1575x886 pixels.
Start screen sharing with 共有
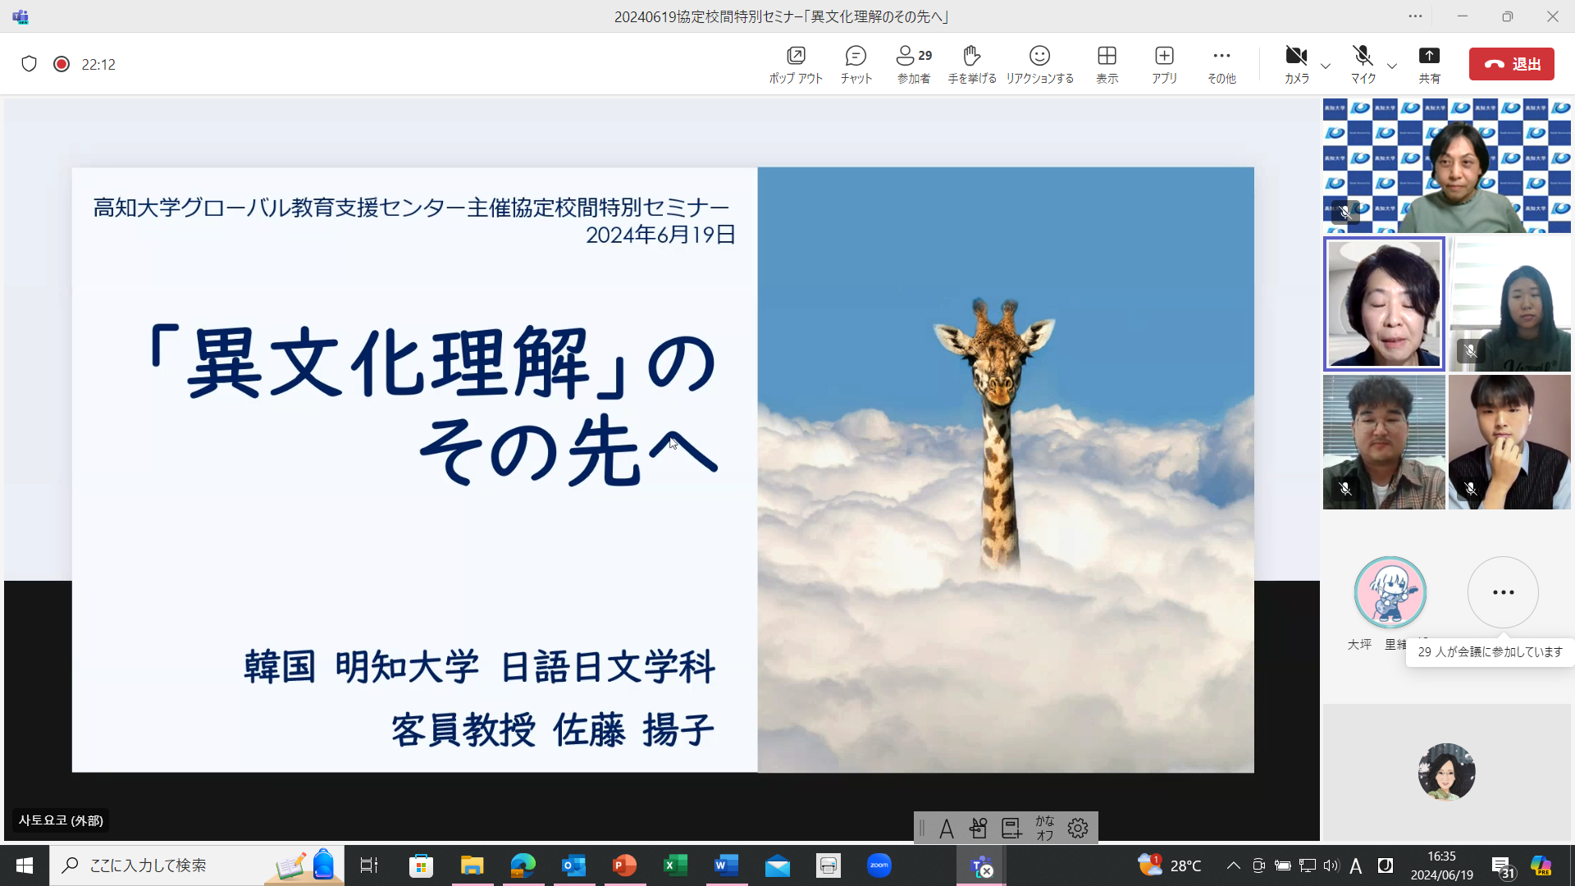[1429, 64]
